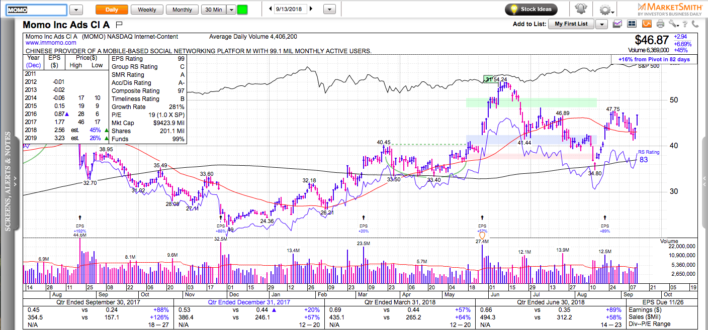Click the pink shaded band near price 38

point(532,157)
